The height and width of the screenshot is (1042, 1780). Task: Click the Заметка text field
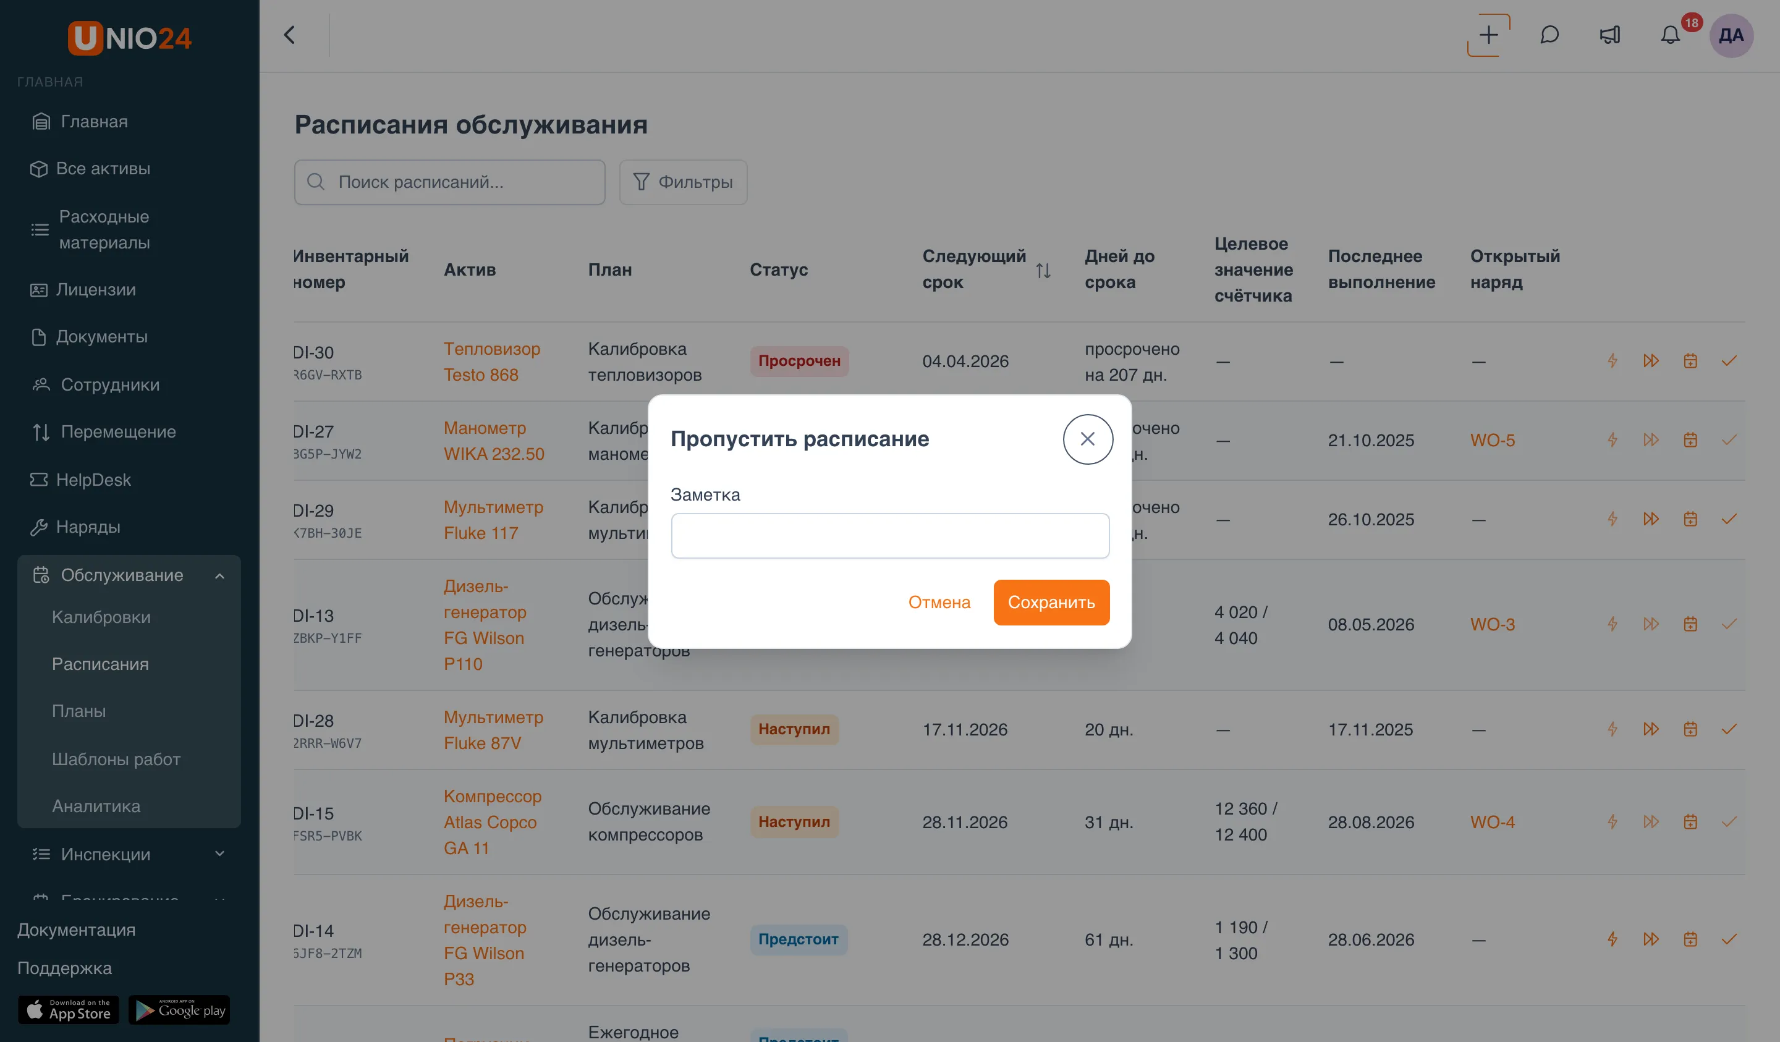click(889, 535)
